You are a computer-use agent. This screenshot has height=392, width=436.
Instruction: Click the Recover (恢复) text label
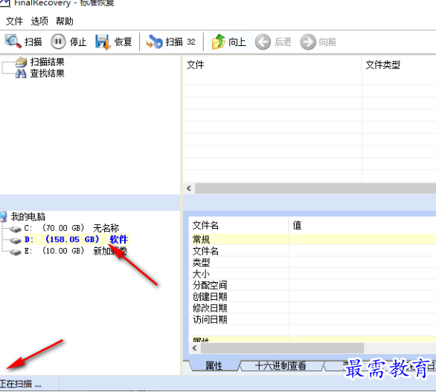(x=124, y=42)
